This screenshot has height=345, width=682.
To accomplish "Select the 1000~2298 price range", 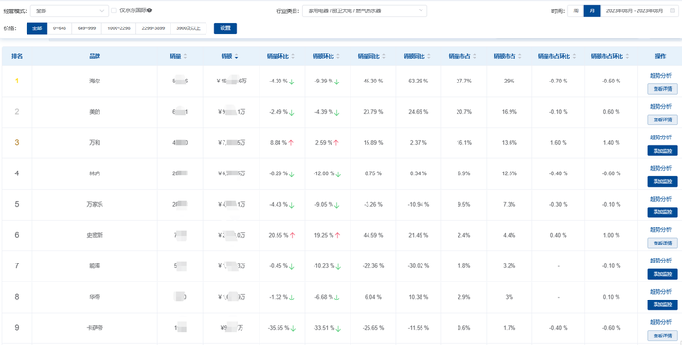I will pyautogui.click(x=118, y=28).
